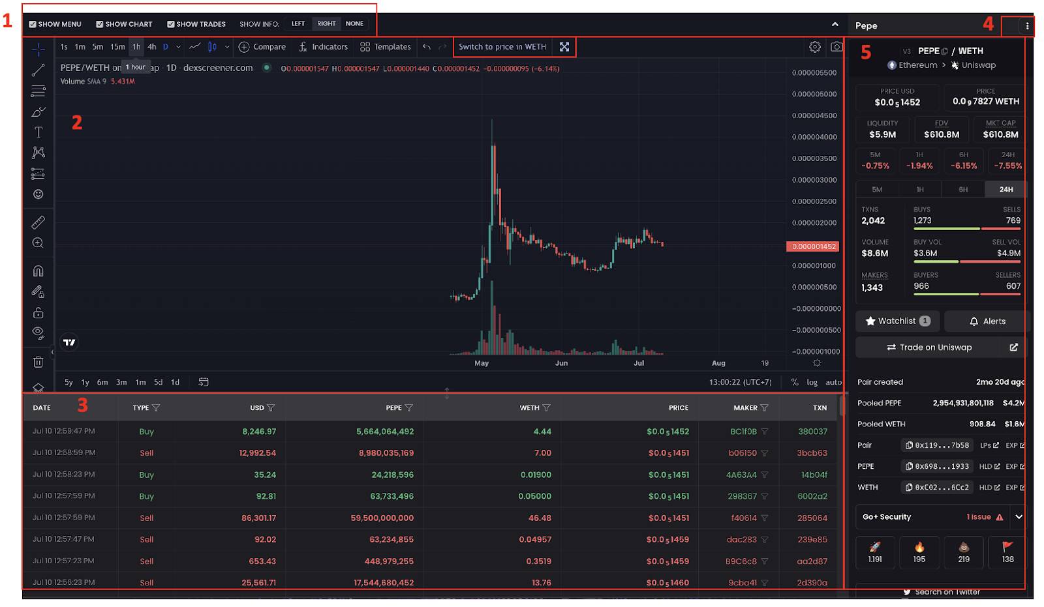
Task: Click the red flag reaction with 138
Action: [x=1008, y=552]
